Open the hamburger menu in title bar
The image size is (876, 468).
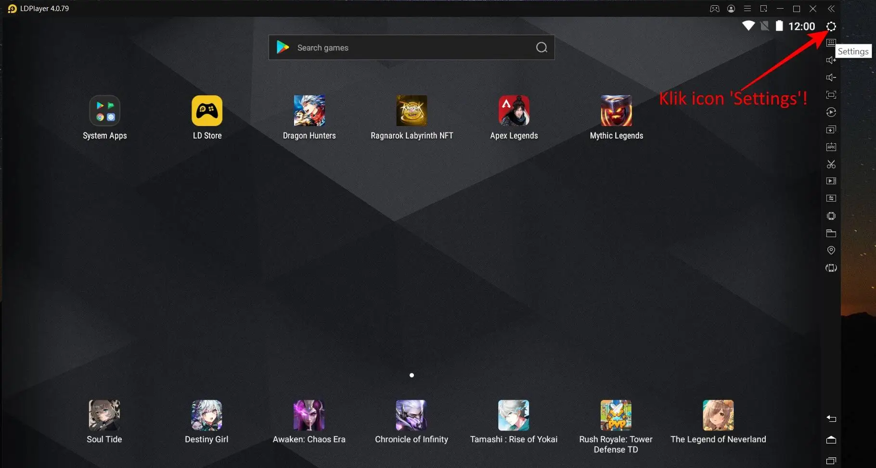[x=747, y=9]
